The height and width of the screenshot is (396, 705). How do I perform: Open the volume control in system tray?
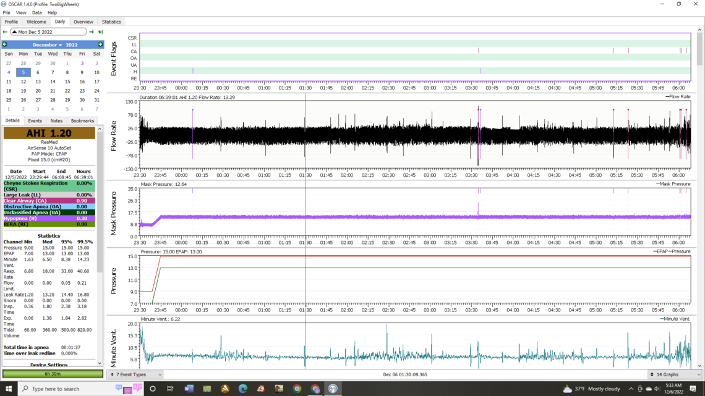point(657,389)
